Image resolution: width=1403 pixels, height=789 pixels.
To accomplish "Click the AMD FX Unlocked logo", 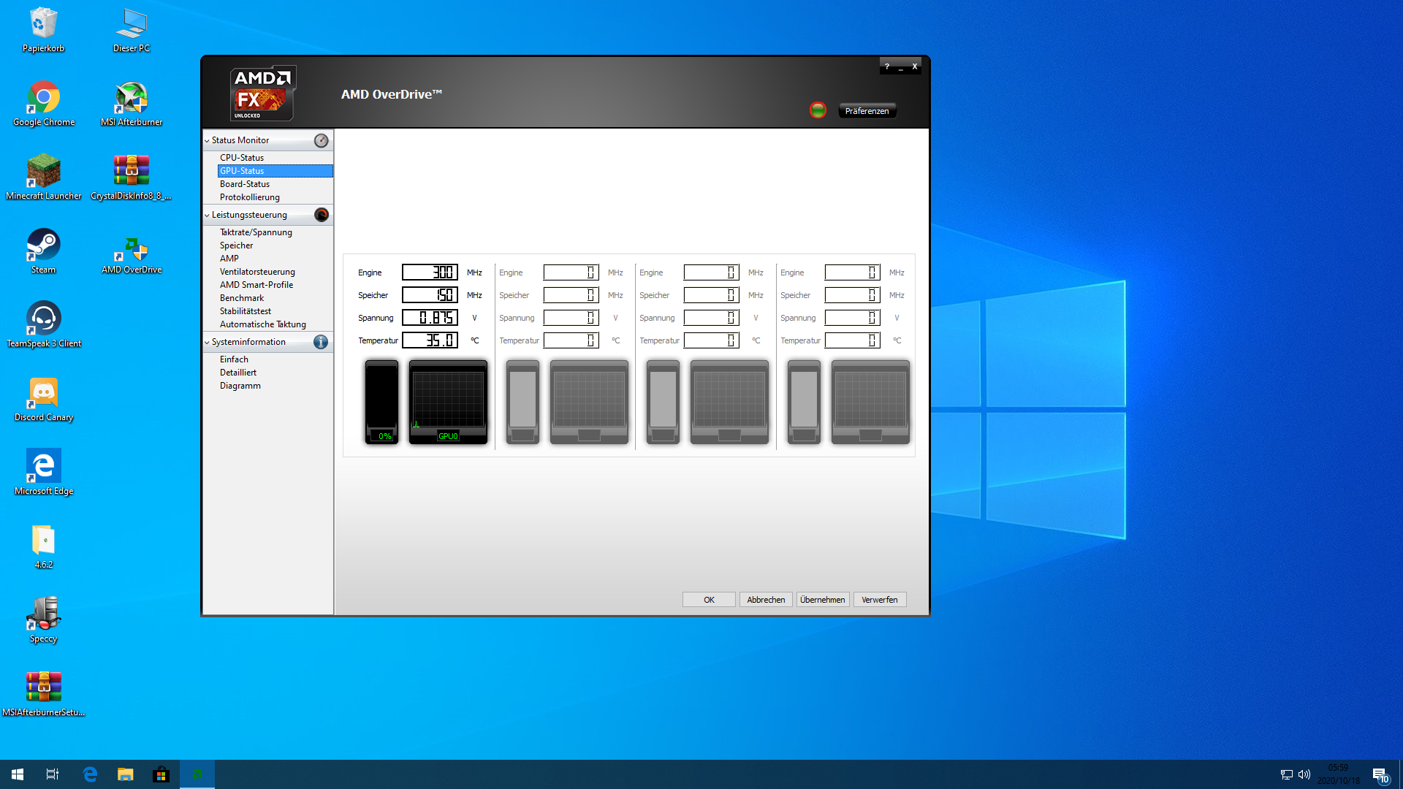I will coord(262,94).
